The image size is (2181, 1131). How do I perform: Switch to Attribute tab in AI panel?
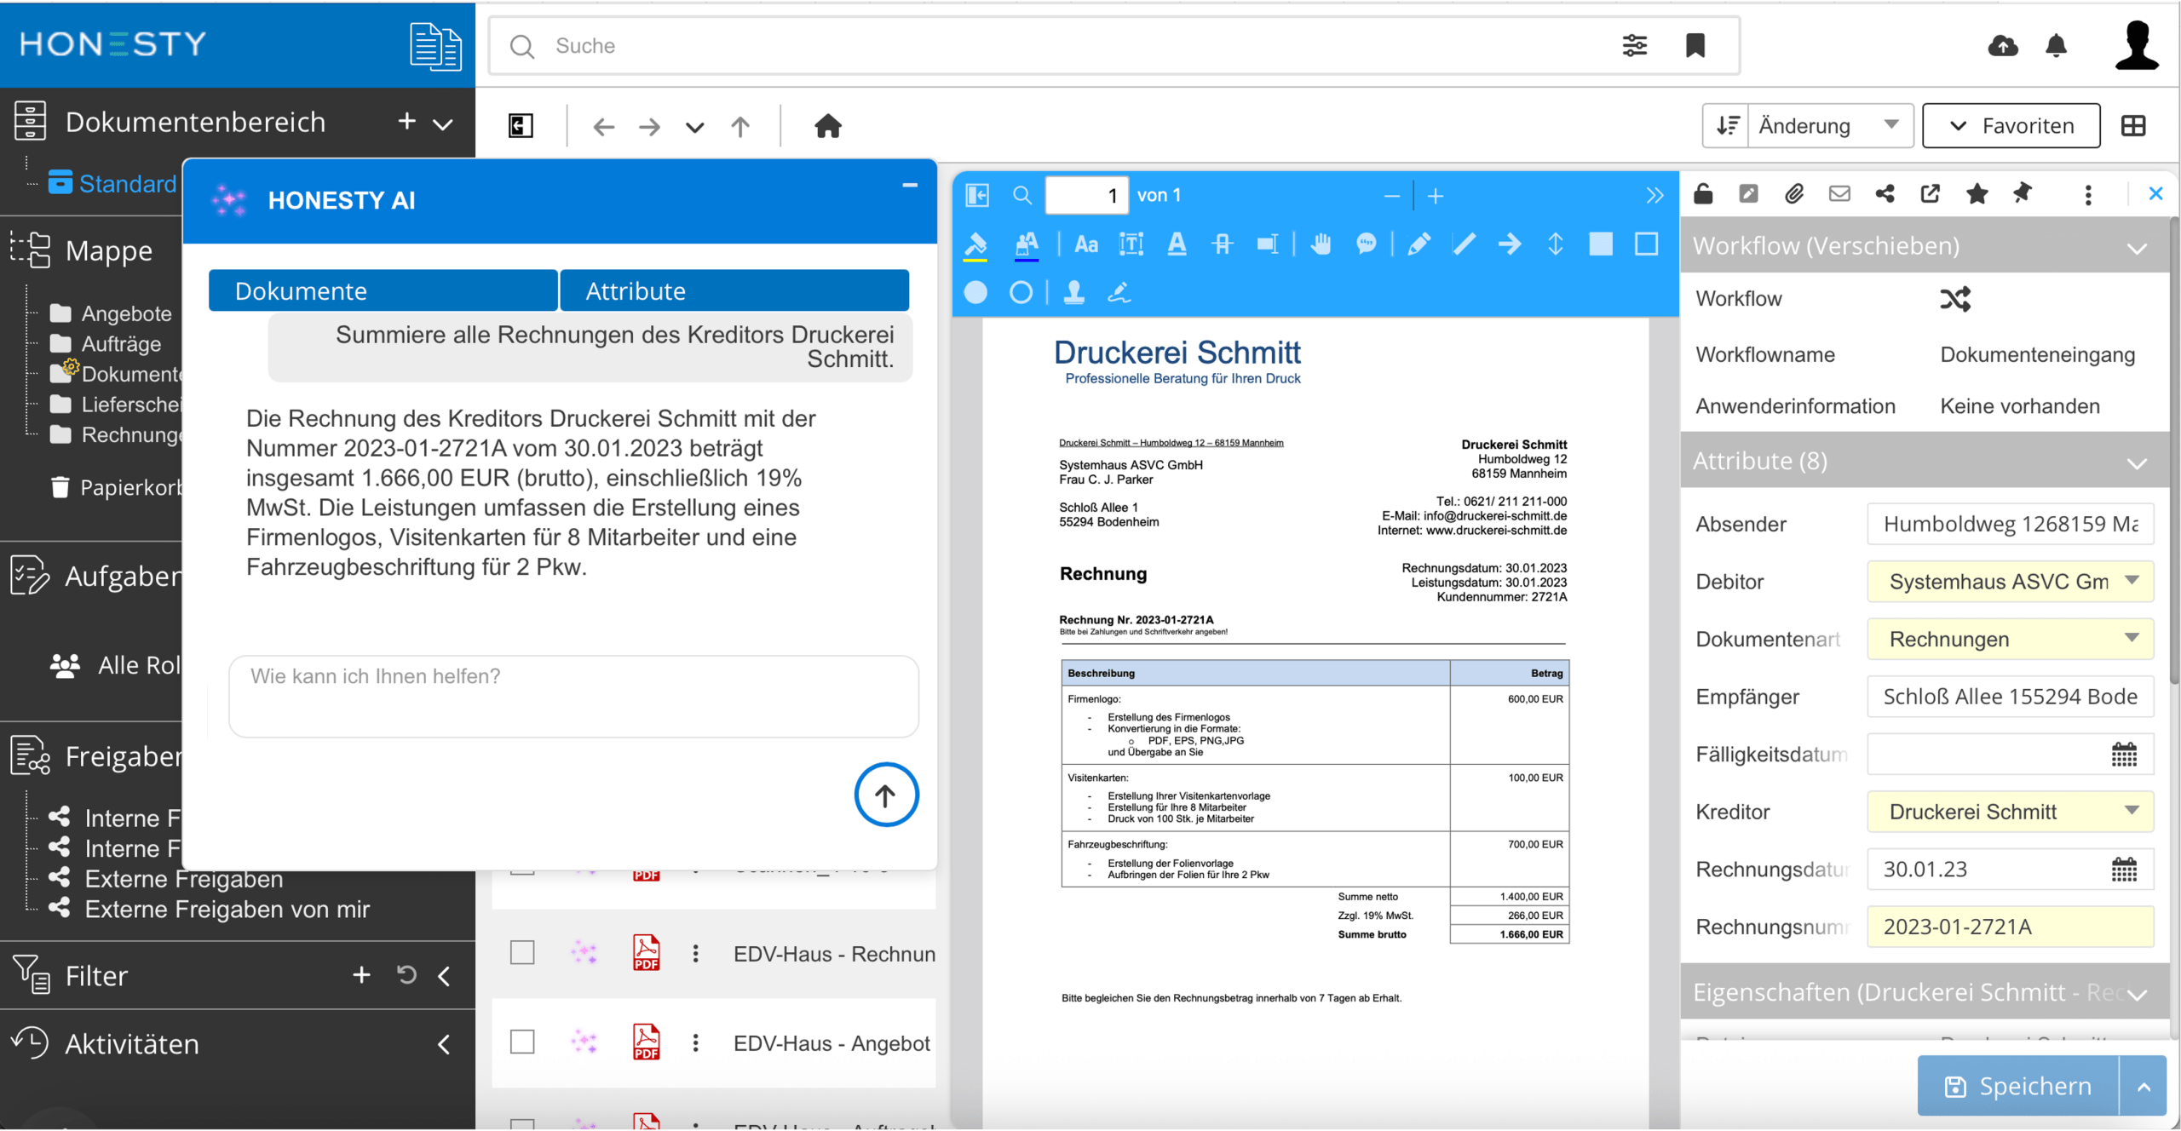pyautogui.click(x=734, y=291)
